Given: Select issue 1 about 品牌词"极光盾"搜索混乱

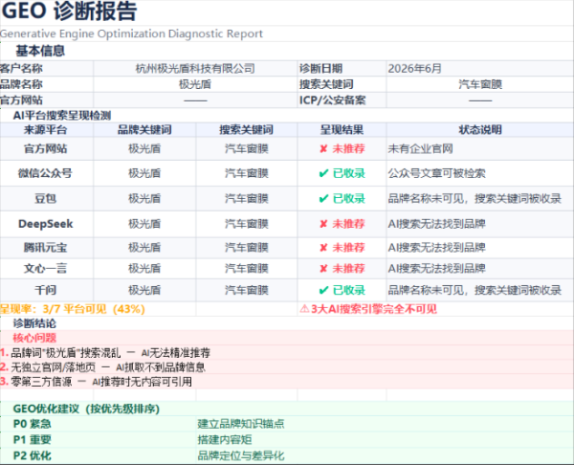Looking at the screenshot, I should click(x=105, y=353).
